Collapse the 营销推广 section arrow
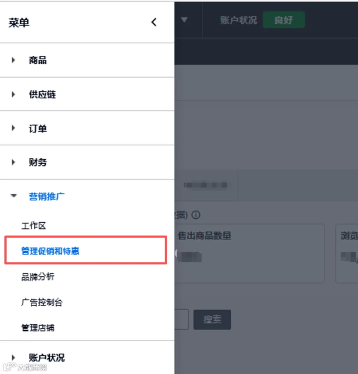358x374 pixels. point(14,196)
